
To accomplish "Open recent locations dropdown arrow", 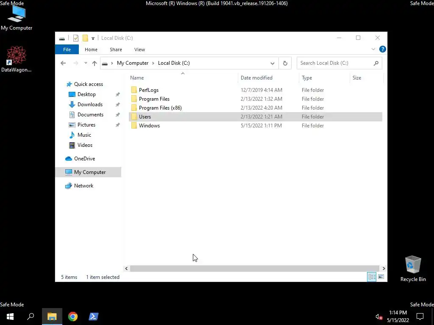I will 86,63.
